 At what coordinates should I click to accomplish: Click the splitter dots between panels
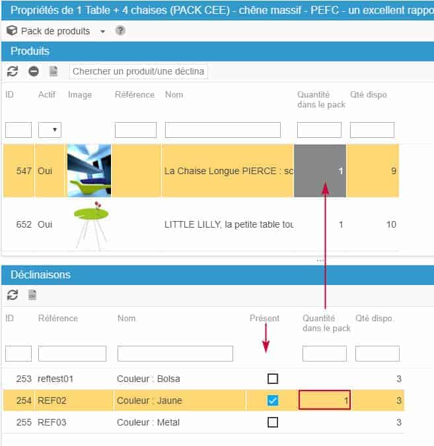tap(320, 260)
